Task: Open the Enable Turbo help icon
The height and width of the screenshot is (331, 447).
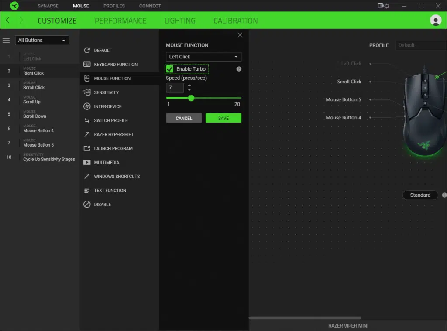Action: 239,69
